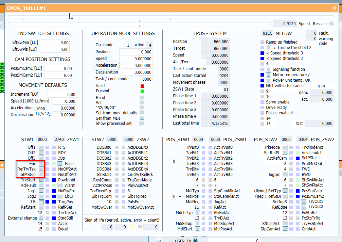Toggle the "32/48/20" option
This screenshot has width=342, height=242.
tap(142, 108)
